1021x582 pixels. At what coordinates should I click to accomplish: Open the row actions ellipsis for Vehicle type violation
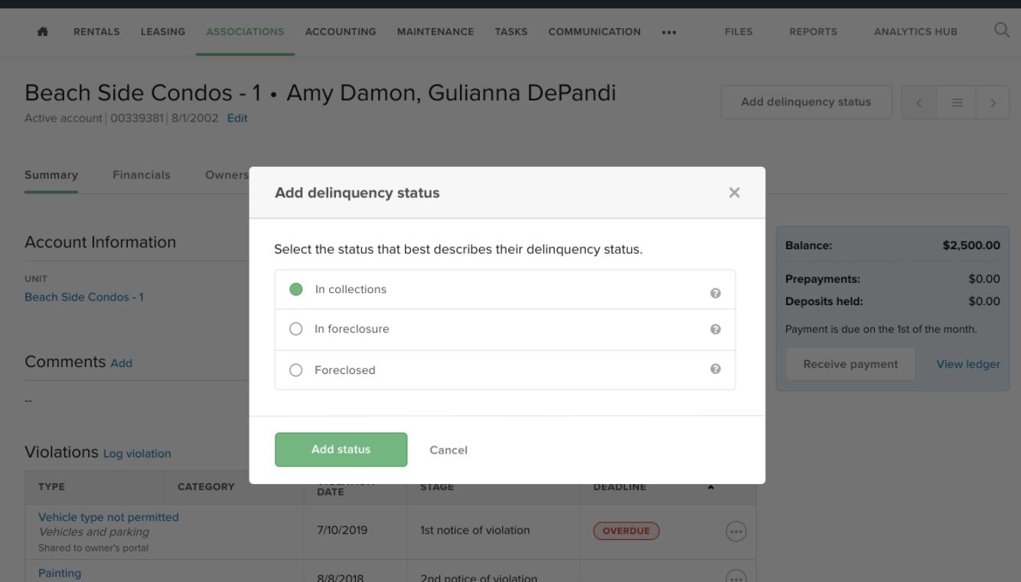click(x=736, y=530)
